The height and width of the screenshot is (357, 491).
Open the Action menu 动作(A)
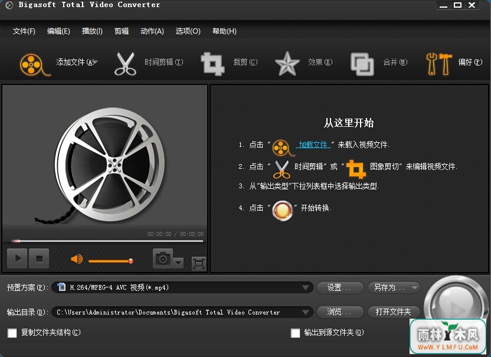tap(152, 31)
